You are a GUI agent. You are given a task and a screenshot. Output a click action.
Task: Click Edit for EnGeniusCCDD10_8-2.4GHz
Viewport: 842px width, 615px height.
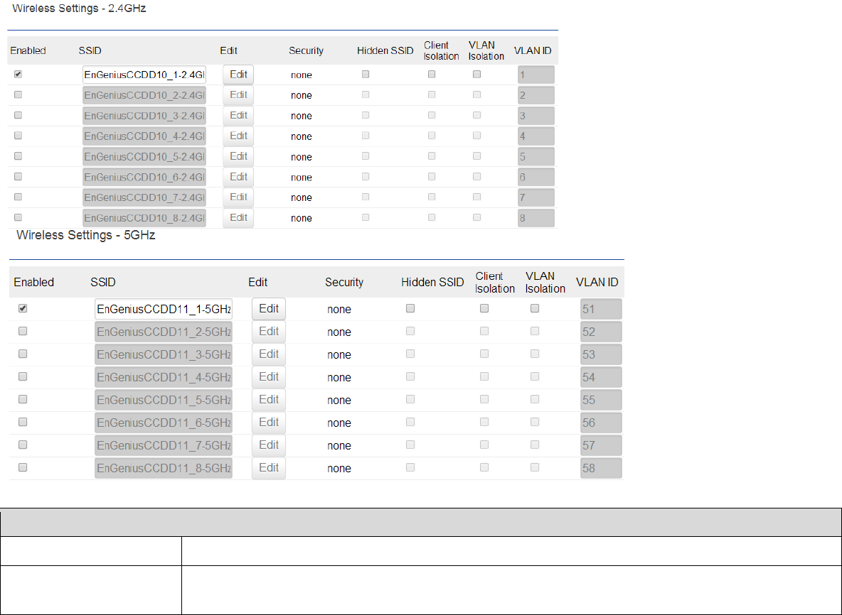pyautogui.click(x=238, y=218)
